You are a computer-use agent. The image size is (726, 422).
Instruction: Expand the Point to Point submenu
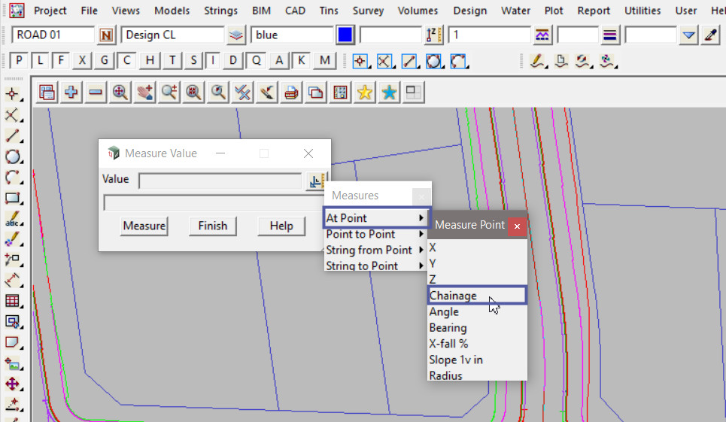[375, 234]
